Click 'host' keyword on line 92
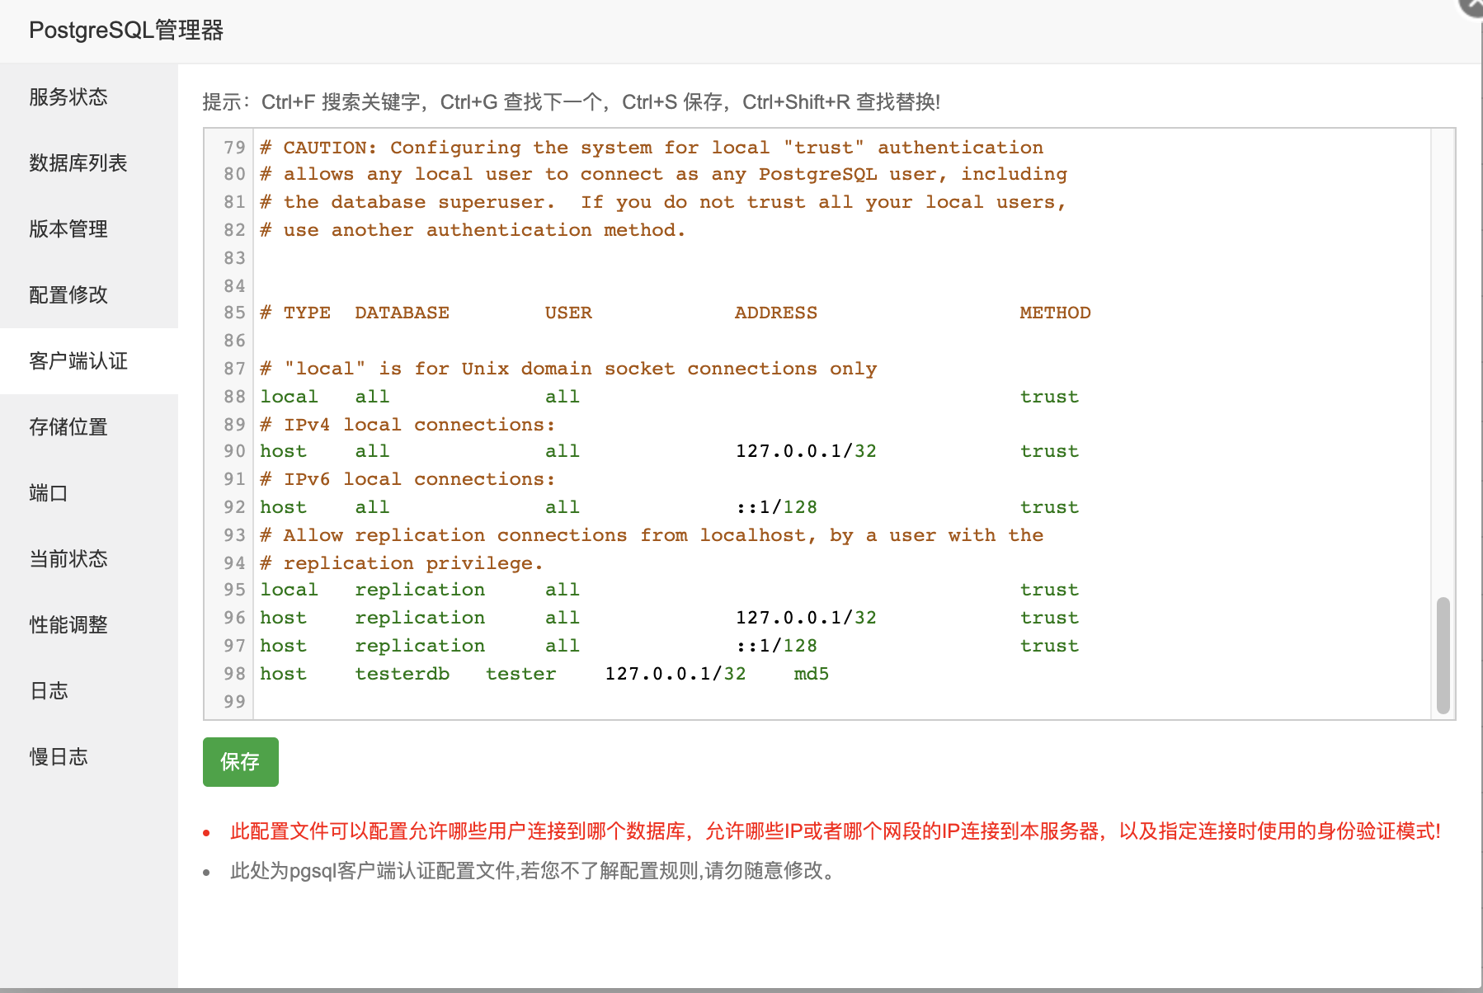Image resolution: width=1483 pixels, height=993 pixels. coord(283,507)
